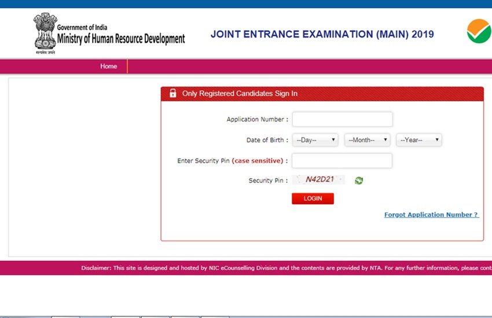This screenshot has height=318, width=492.
Task: Click the padlock icon in sign-in header
Action: pos(172,94)
